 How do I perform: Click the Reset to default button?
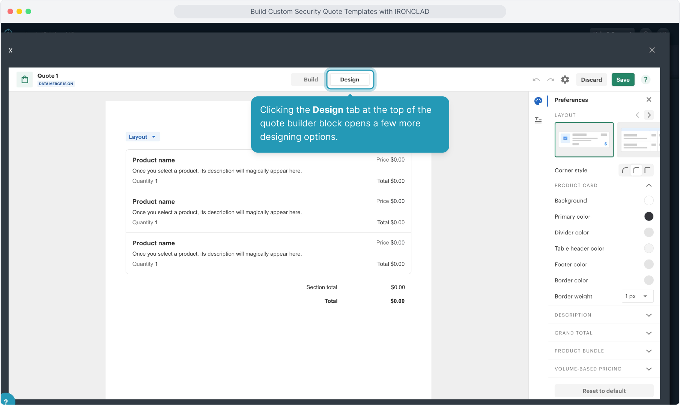604,391
